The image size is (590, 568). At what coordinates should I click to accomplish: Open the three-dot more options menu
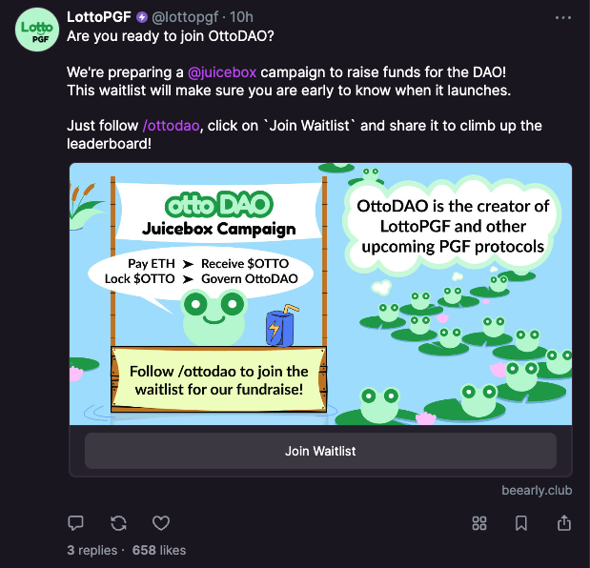pyautogui.click(x=563, y=17)
